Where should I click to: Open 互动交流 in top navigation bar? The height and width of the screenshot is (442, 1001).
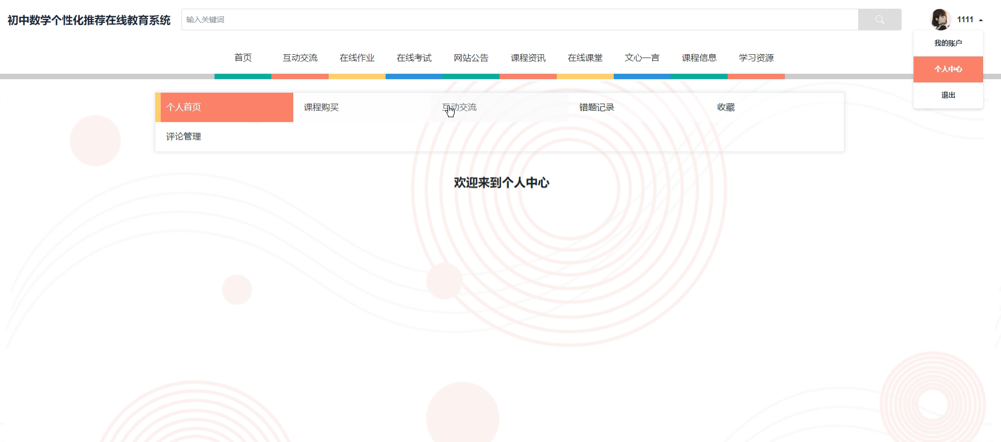tap(300, 58)
